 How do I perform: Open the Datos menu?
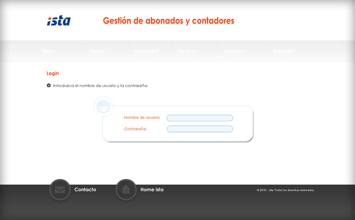tap(49, 51)
